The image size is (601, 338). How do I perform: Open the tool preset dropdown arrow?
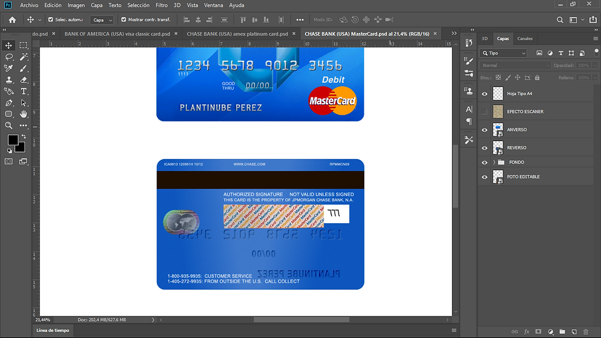[x=39, y=20]
